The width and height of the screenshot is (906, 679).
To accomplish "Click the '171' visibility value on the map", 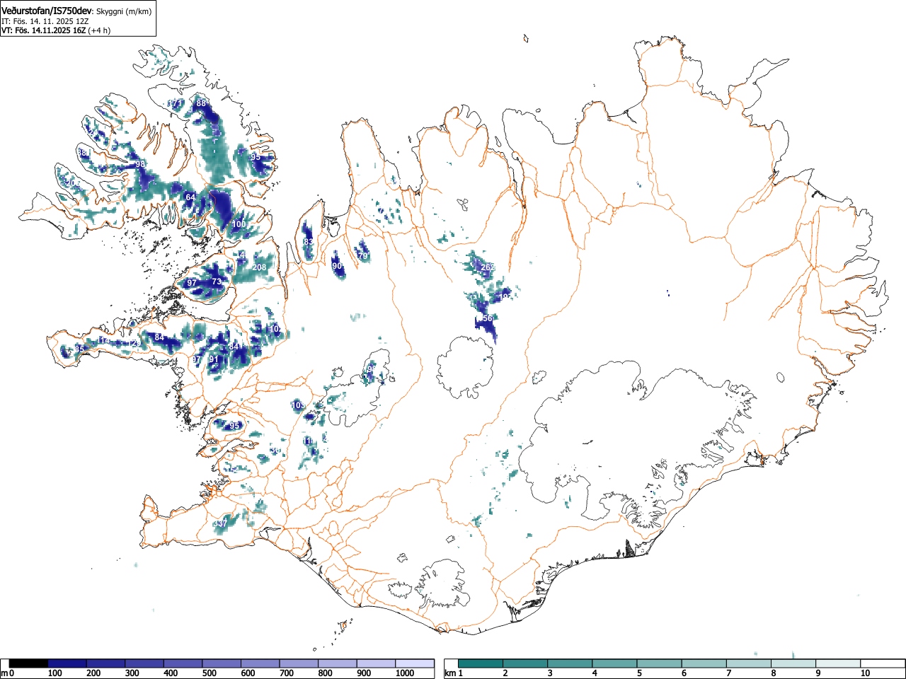I will tap(175, 103).
